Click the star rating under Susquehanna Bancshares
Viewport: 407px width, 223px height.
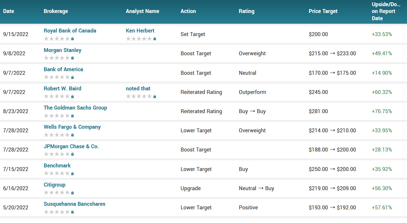(57, 212)
